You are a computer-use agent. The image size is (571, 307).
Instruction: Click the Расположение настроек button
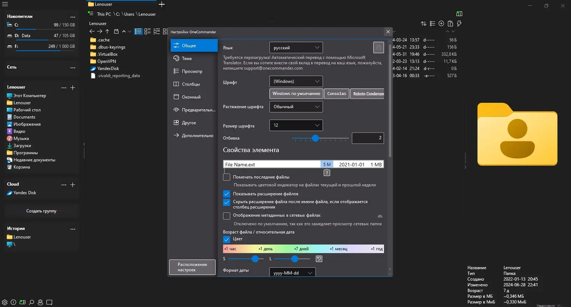192,267
